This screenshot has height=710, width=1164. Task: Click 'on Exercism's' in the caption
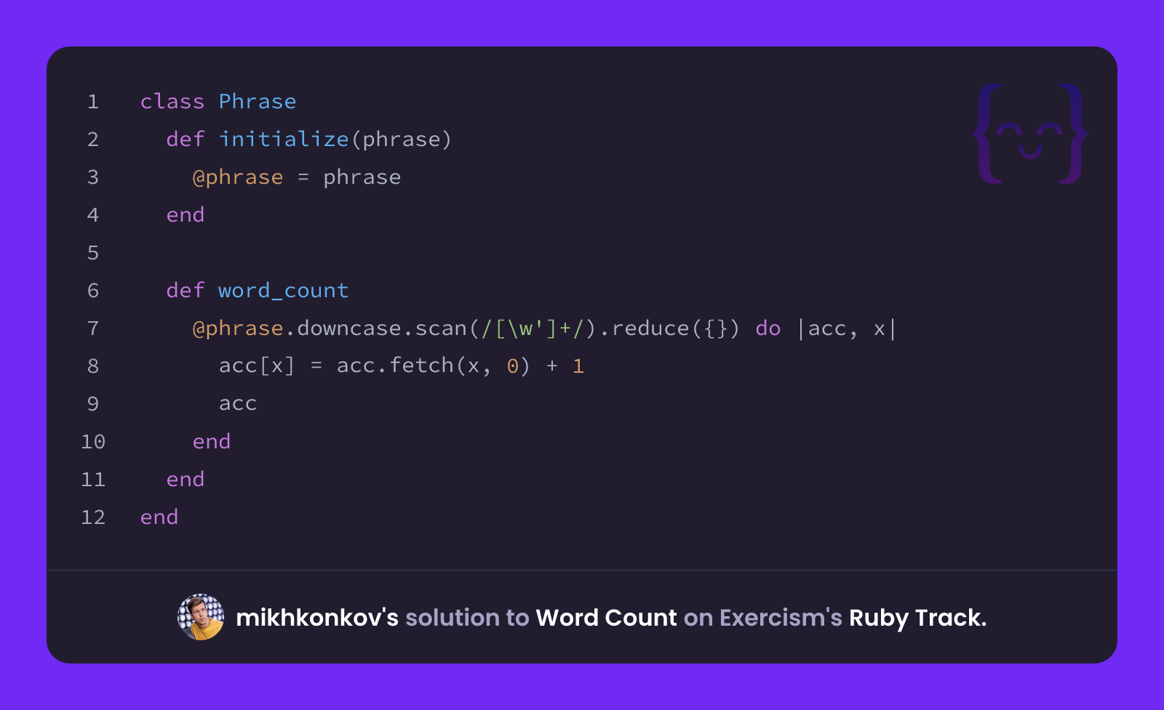click(x=762, y=618)
